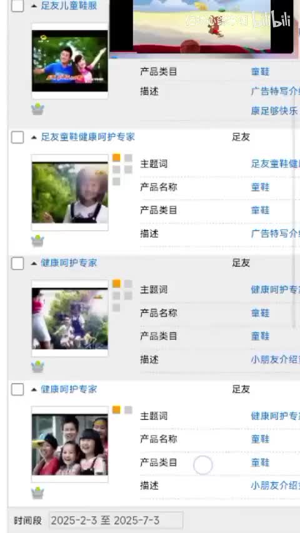The width and height of the screenshot is (300, 533).
Task: Click the bilibili logo on video overlay
Action: (271, 20)
